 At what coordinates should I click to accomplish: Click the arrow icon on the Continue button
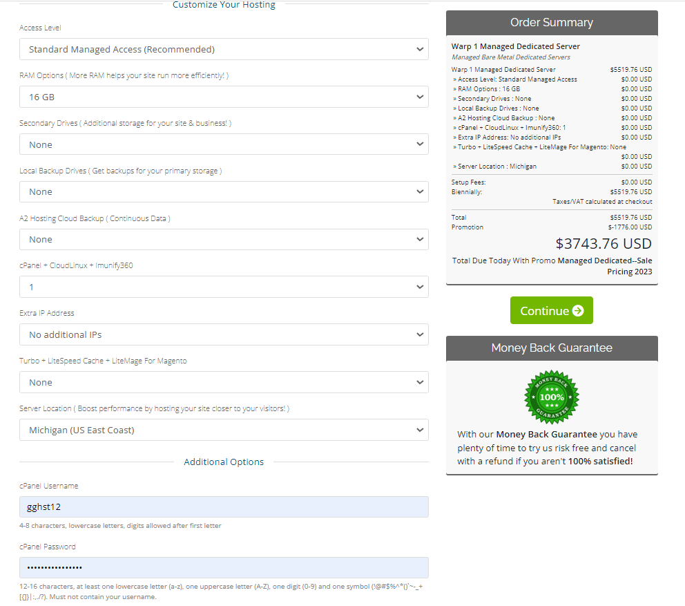(x=578, y=310)
